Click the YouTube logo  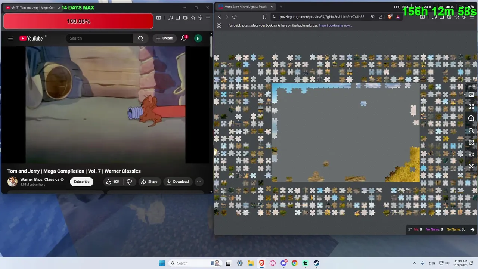tap(31, 38)
